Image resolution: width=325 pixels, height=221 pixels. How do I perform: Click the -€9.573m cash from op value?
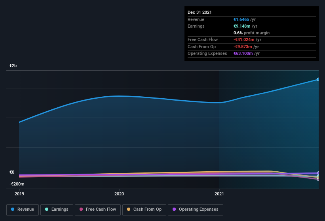(x=243, y=47)
